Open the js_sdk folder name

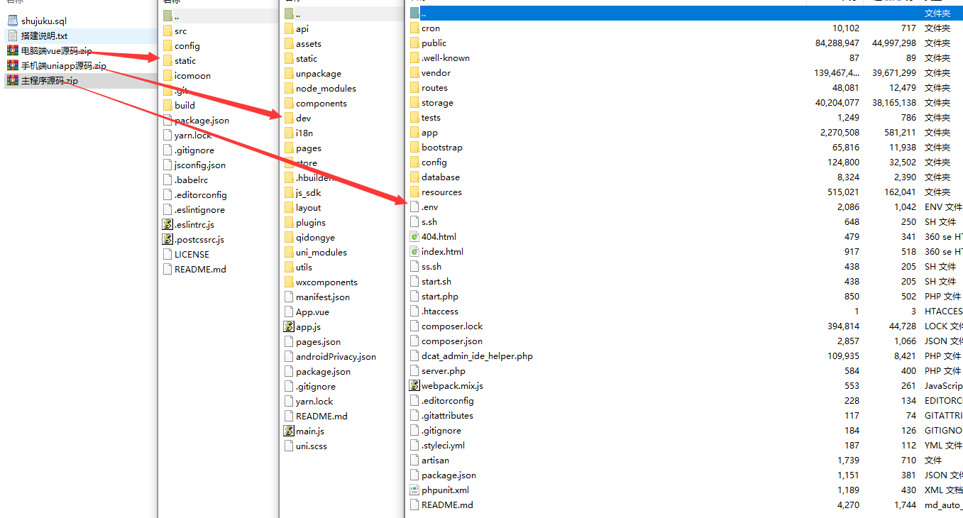coord(309,192)
